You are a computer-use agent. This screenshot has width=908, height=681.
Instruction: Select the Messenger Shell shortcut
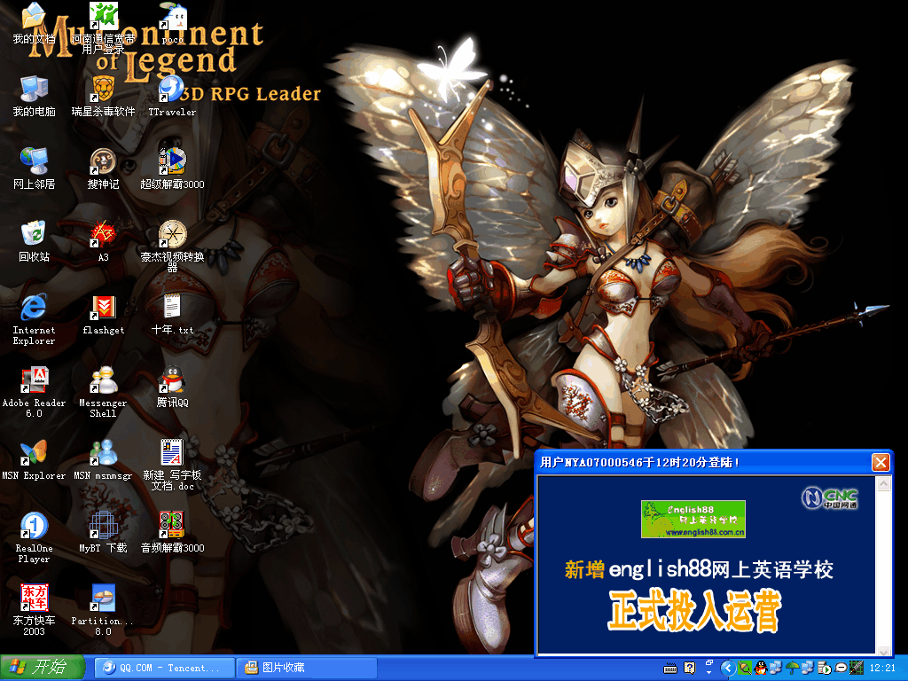(x=103, y=392)
